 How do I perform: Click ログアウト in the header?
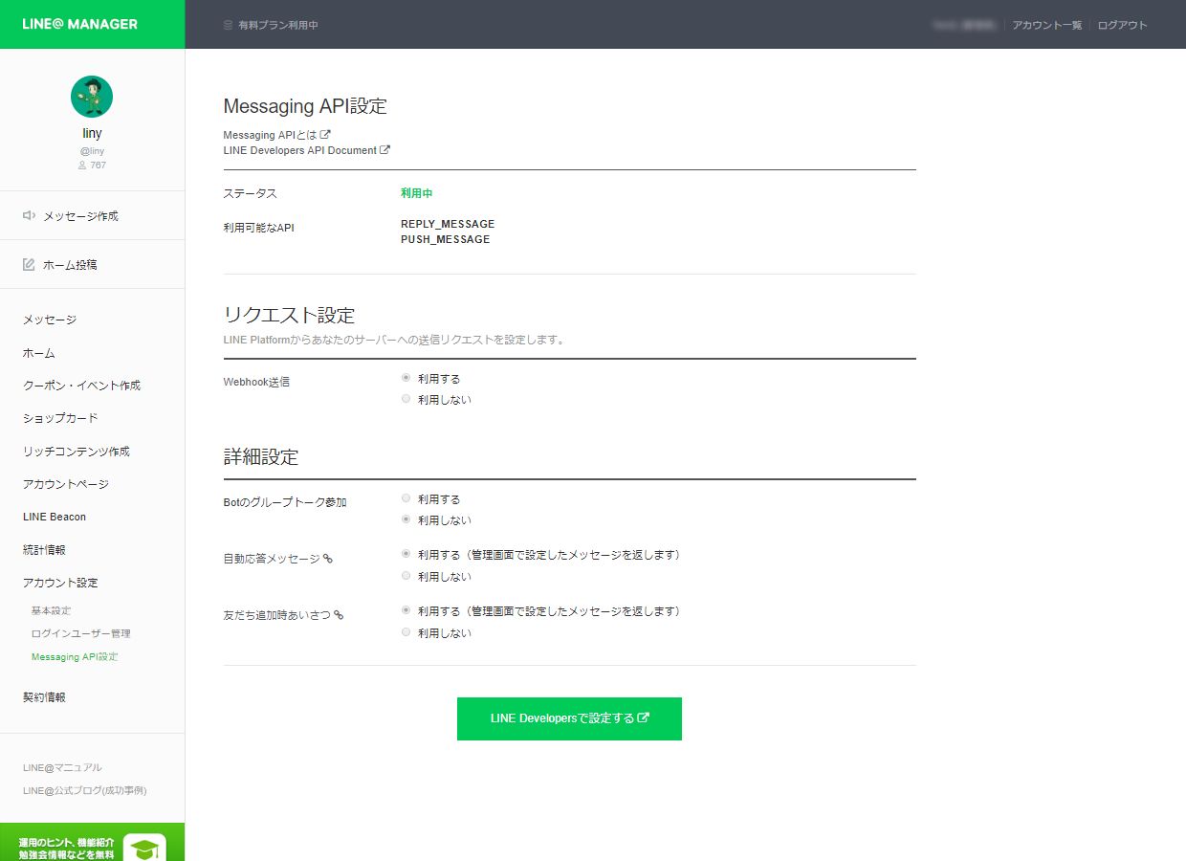1123,25
